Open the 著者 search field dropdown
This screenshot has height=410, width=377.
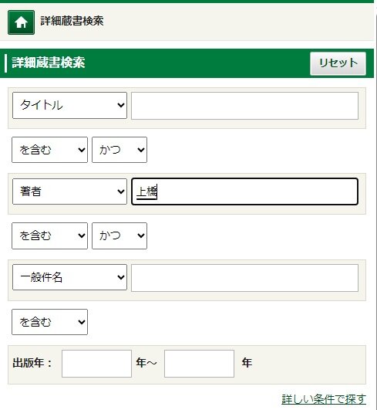[x=69, y=191]
